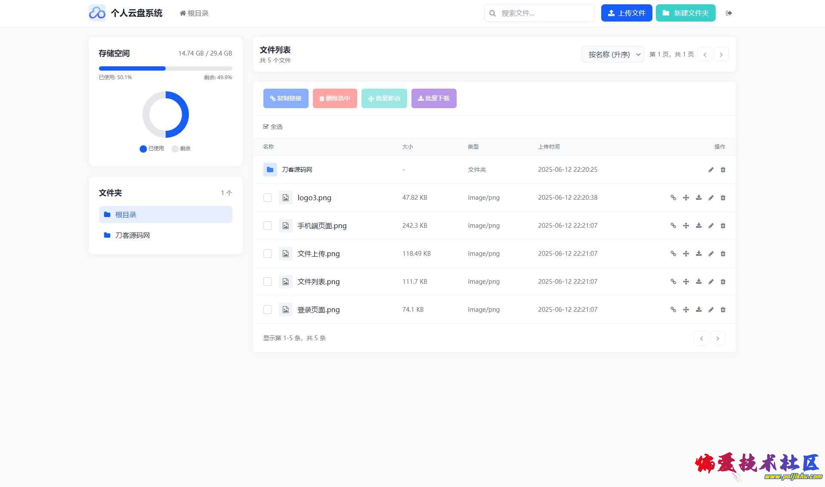This screenshot has width=825, height=487.
Task: Check the box for logo3.png
Action: tap(268, 198)
